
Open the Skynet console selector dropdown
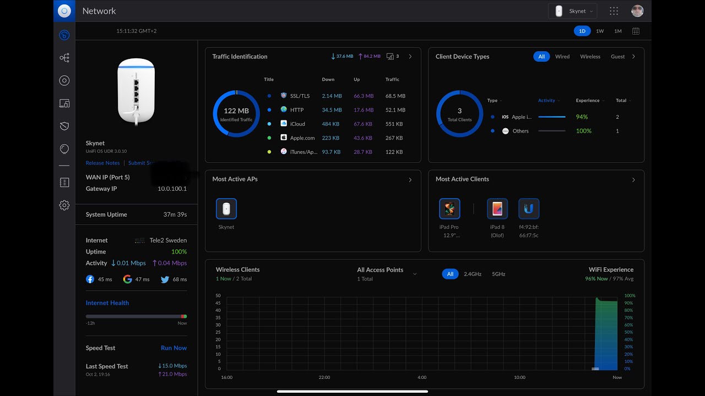tap(573, 11)
